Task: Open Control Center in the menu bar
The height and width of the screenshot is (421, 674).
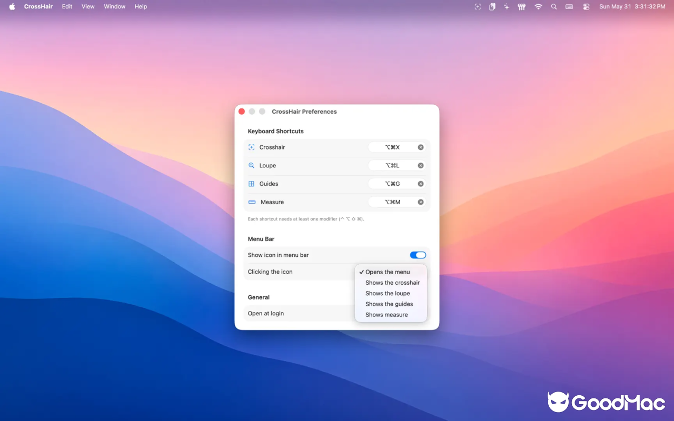Action: (586, 7)
